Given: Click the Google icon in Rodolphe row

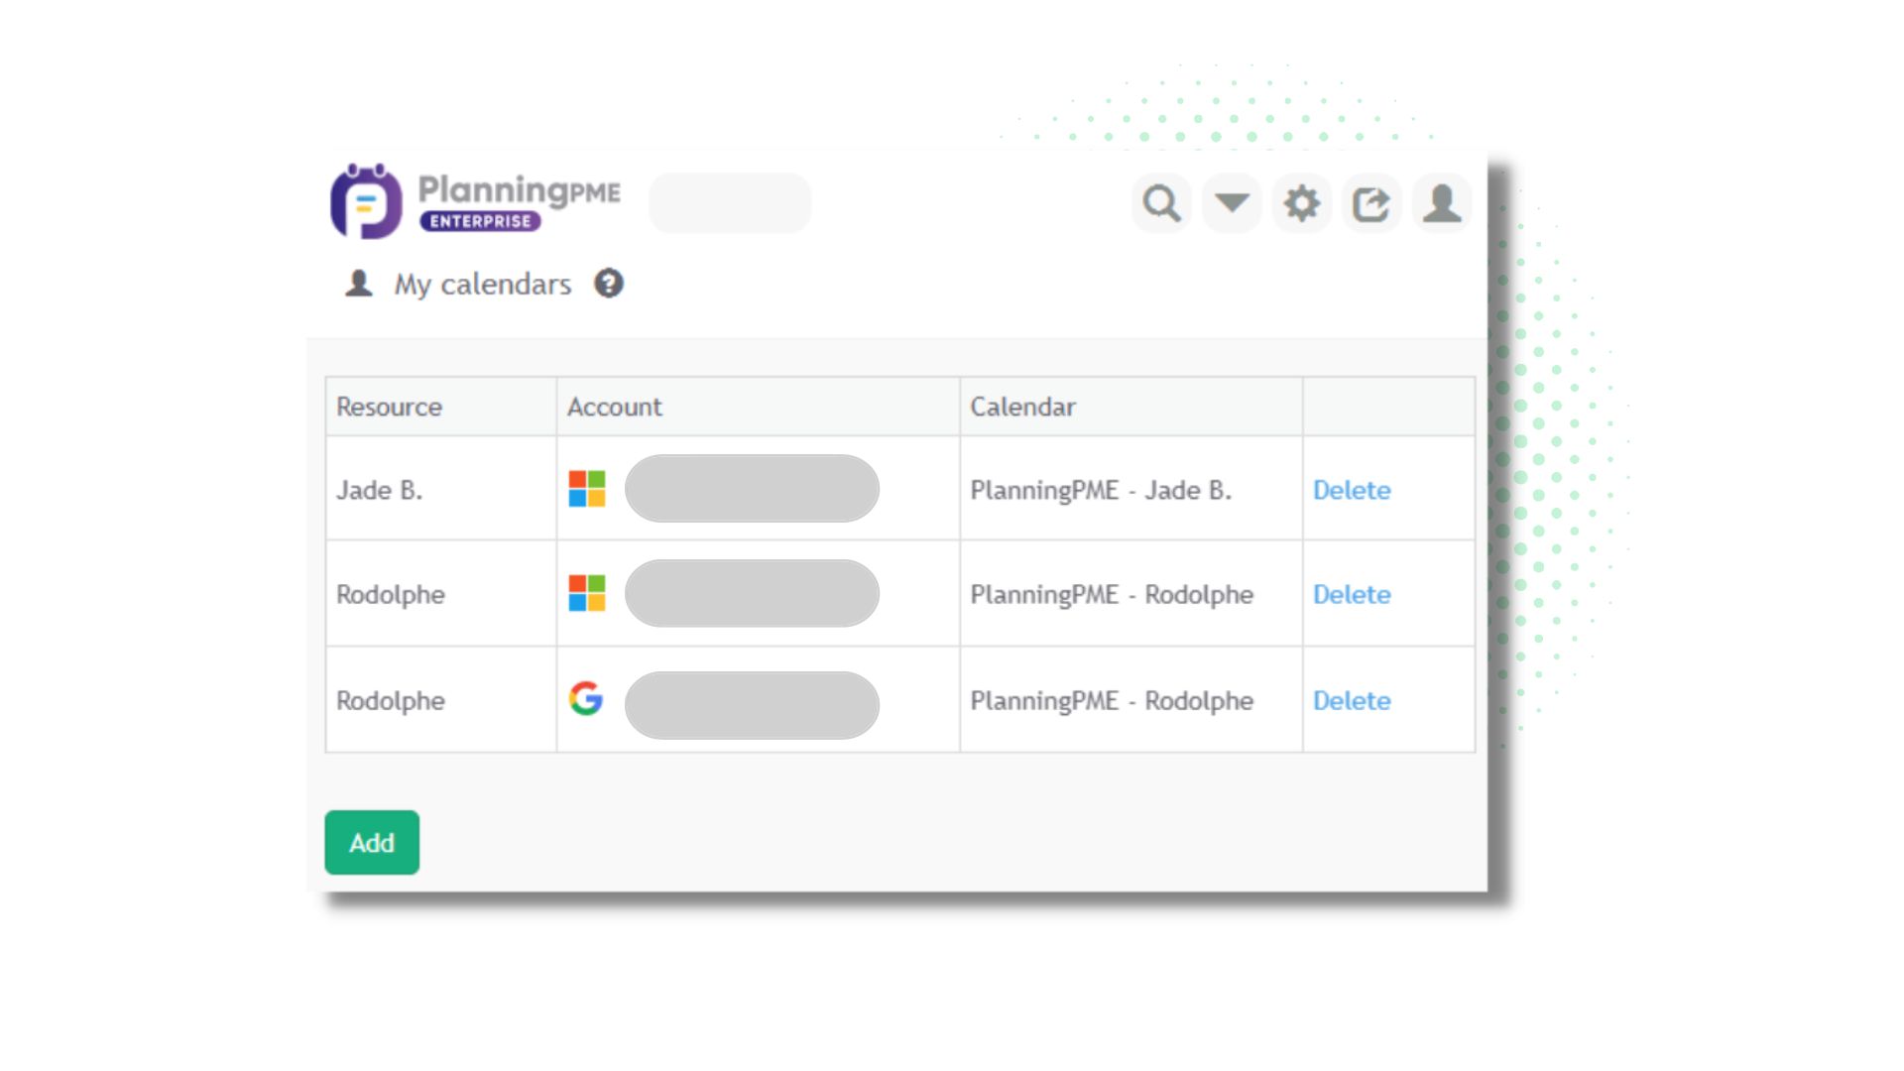Looking at the screenshot, I should pyautogui.click(x=586, y=699).
